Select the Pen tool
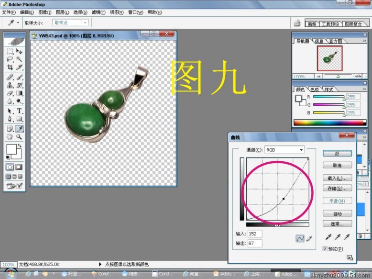Viewport: 372px width, 279px height. click(x=10, y=119)
